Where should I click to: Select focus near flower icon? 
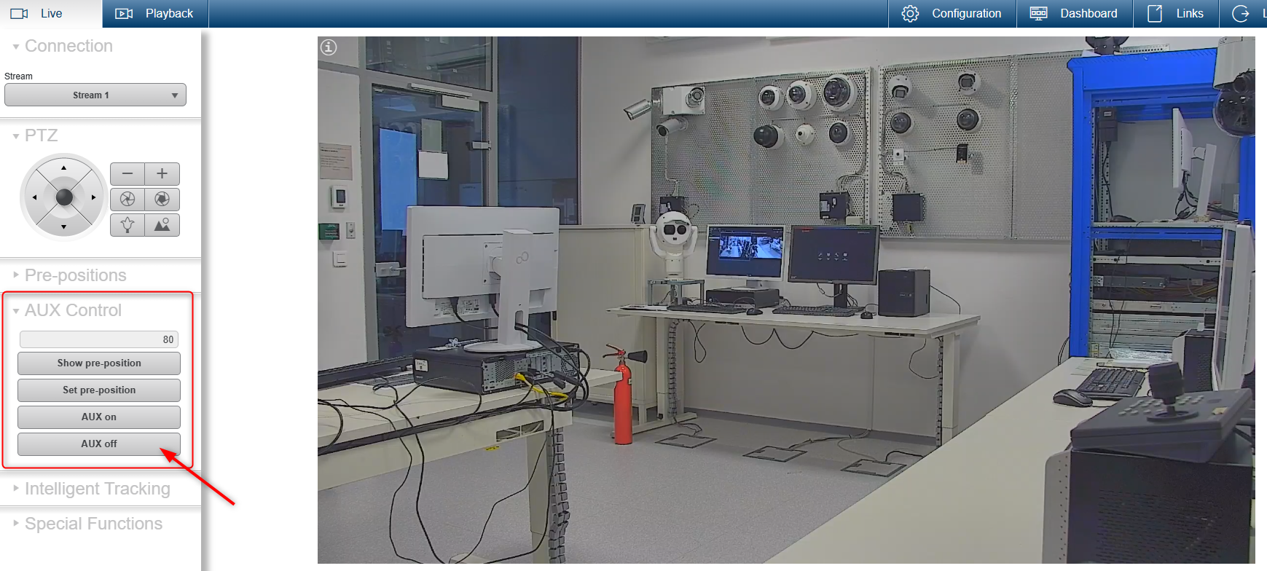coord(128,225)
